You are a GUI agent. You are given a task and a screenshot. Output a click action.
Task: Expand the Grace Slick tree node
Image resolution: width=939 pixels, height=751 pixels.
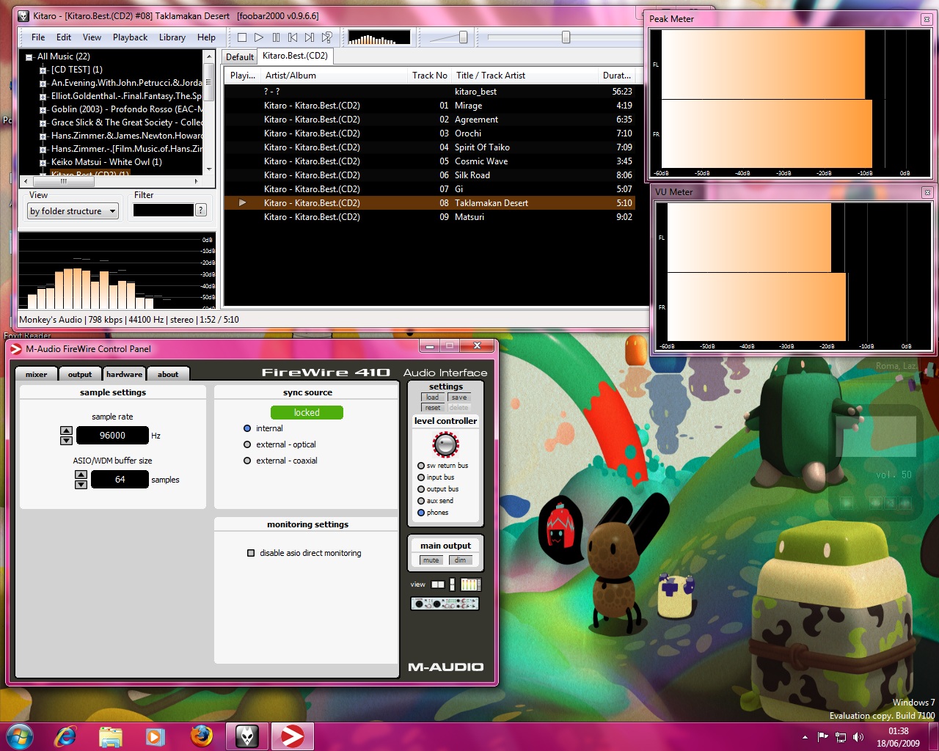point(43,123)
